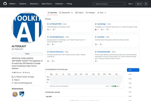Click the Sign in link
The image size is (151, 101).
click(130, 4)
